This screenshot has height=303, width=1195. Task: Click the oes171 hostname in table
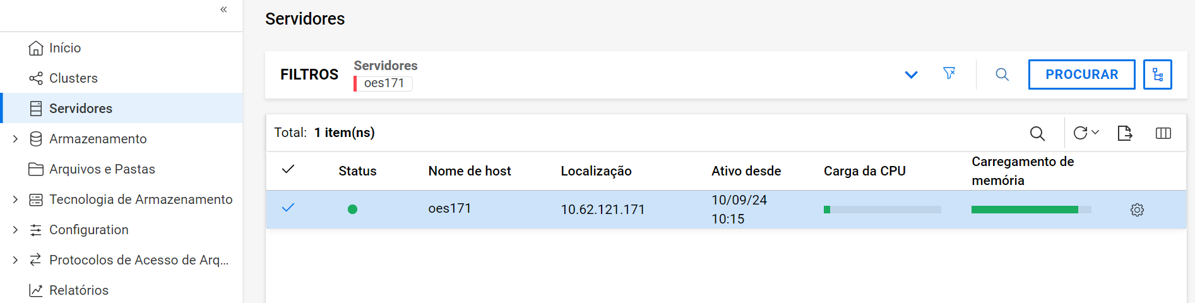449,208
